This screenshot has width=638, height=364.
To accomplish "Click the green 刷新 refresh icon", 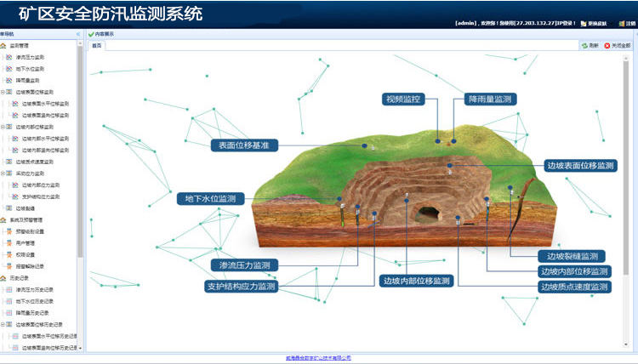I will (584, 45).
